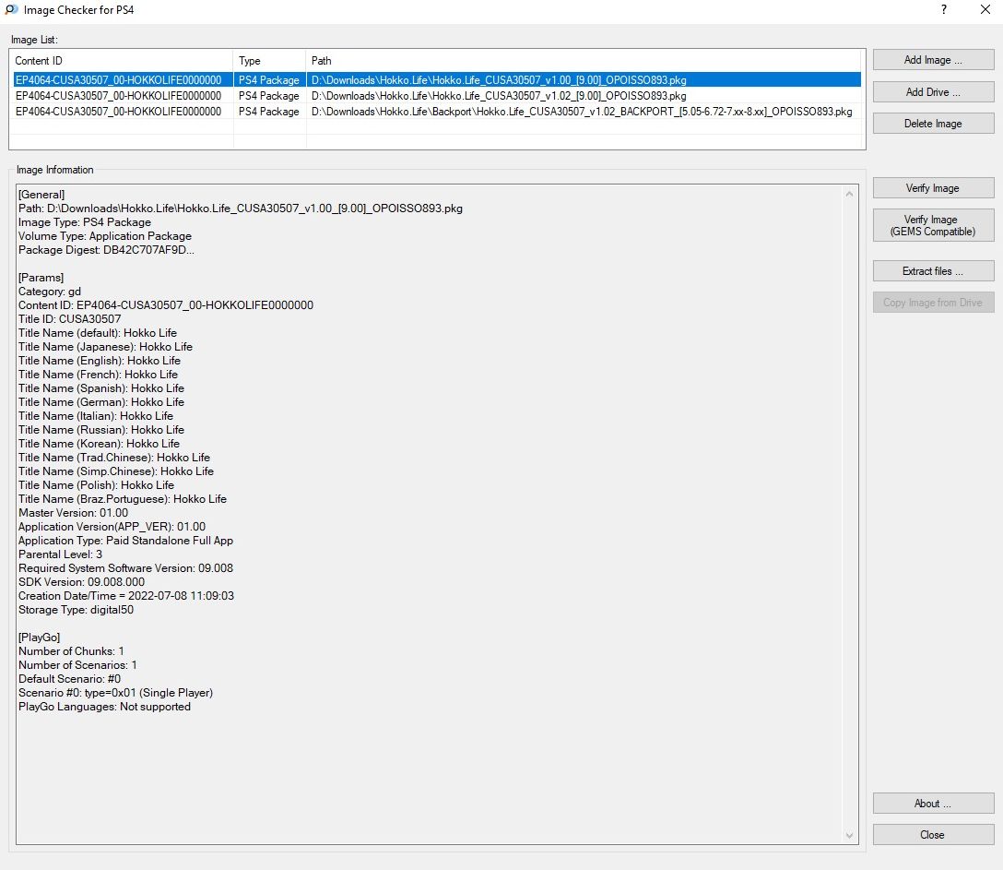Click the Required System Software Version line
The width and height of the screenshot is (1003, 870).
125,568
